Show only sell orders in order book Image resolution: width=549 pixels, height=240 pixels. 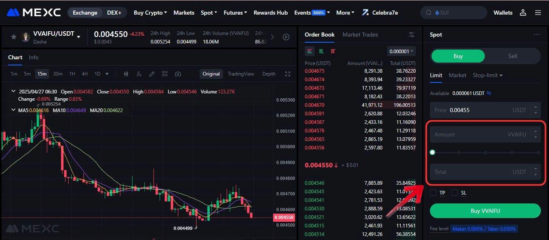click(x=333, y=51)
